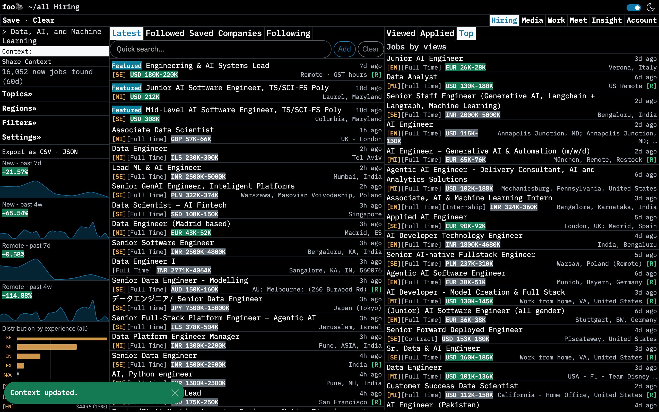
Task: Open the Applied tab
Action: pos(437,33)
